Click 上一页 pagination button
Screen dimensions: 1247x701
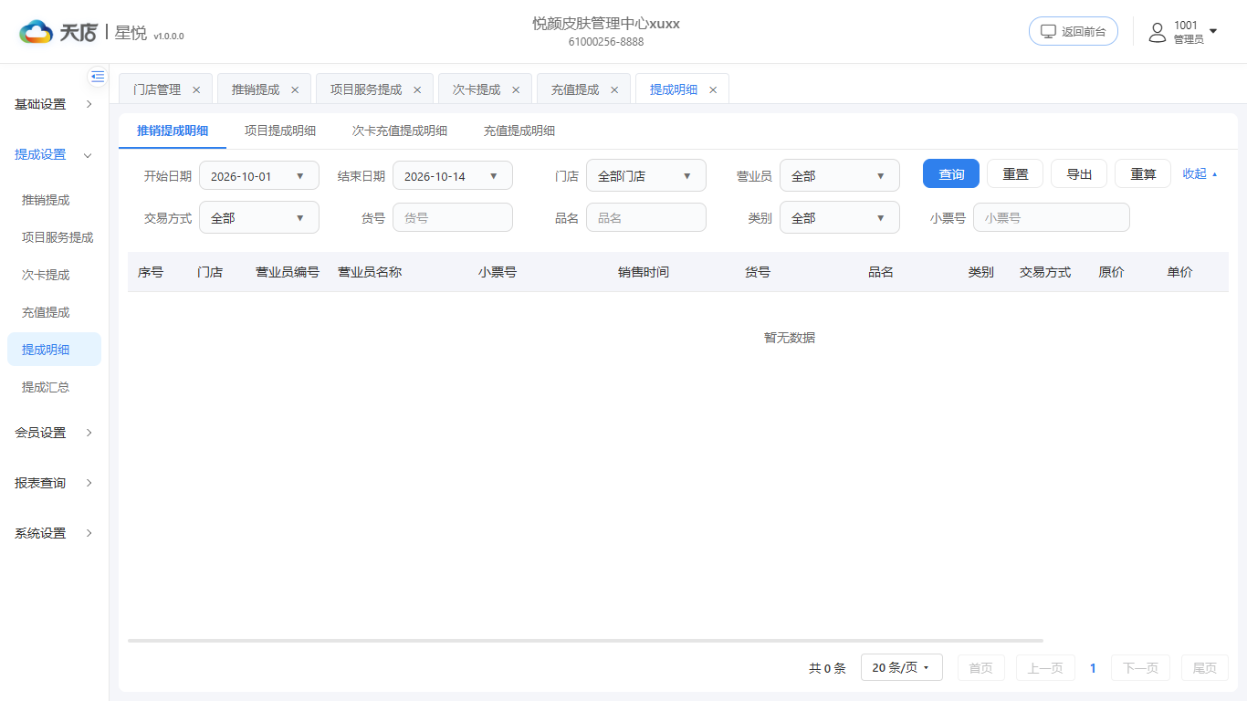[x=1045, y=668]
